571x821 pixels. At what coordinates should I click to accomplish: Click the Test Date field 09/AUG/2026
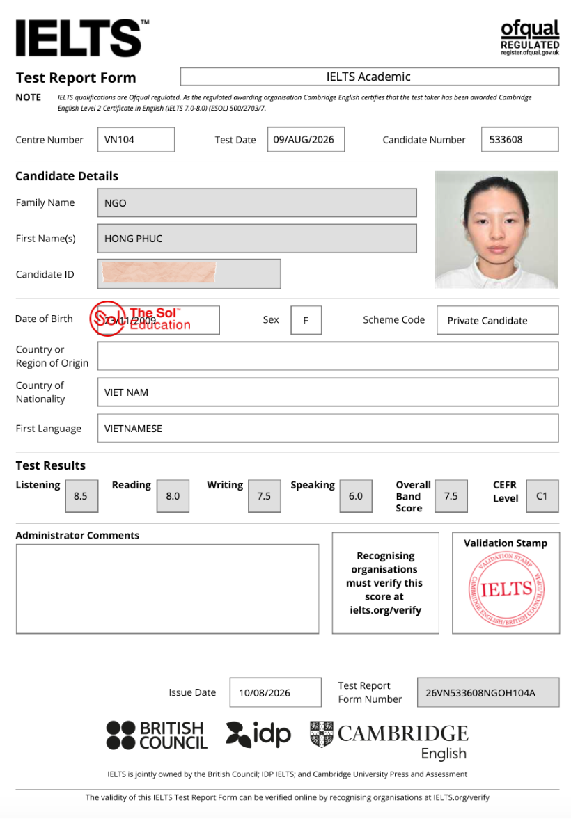click(x=306, y=140)
